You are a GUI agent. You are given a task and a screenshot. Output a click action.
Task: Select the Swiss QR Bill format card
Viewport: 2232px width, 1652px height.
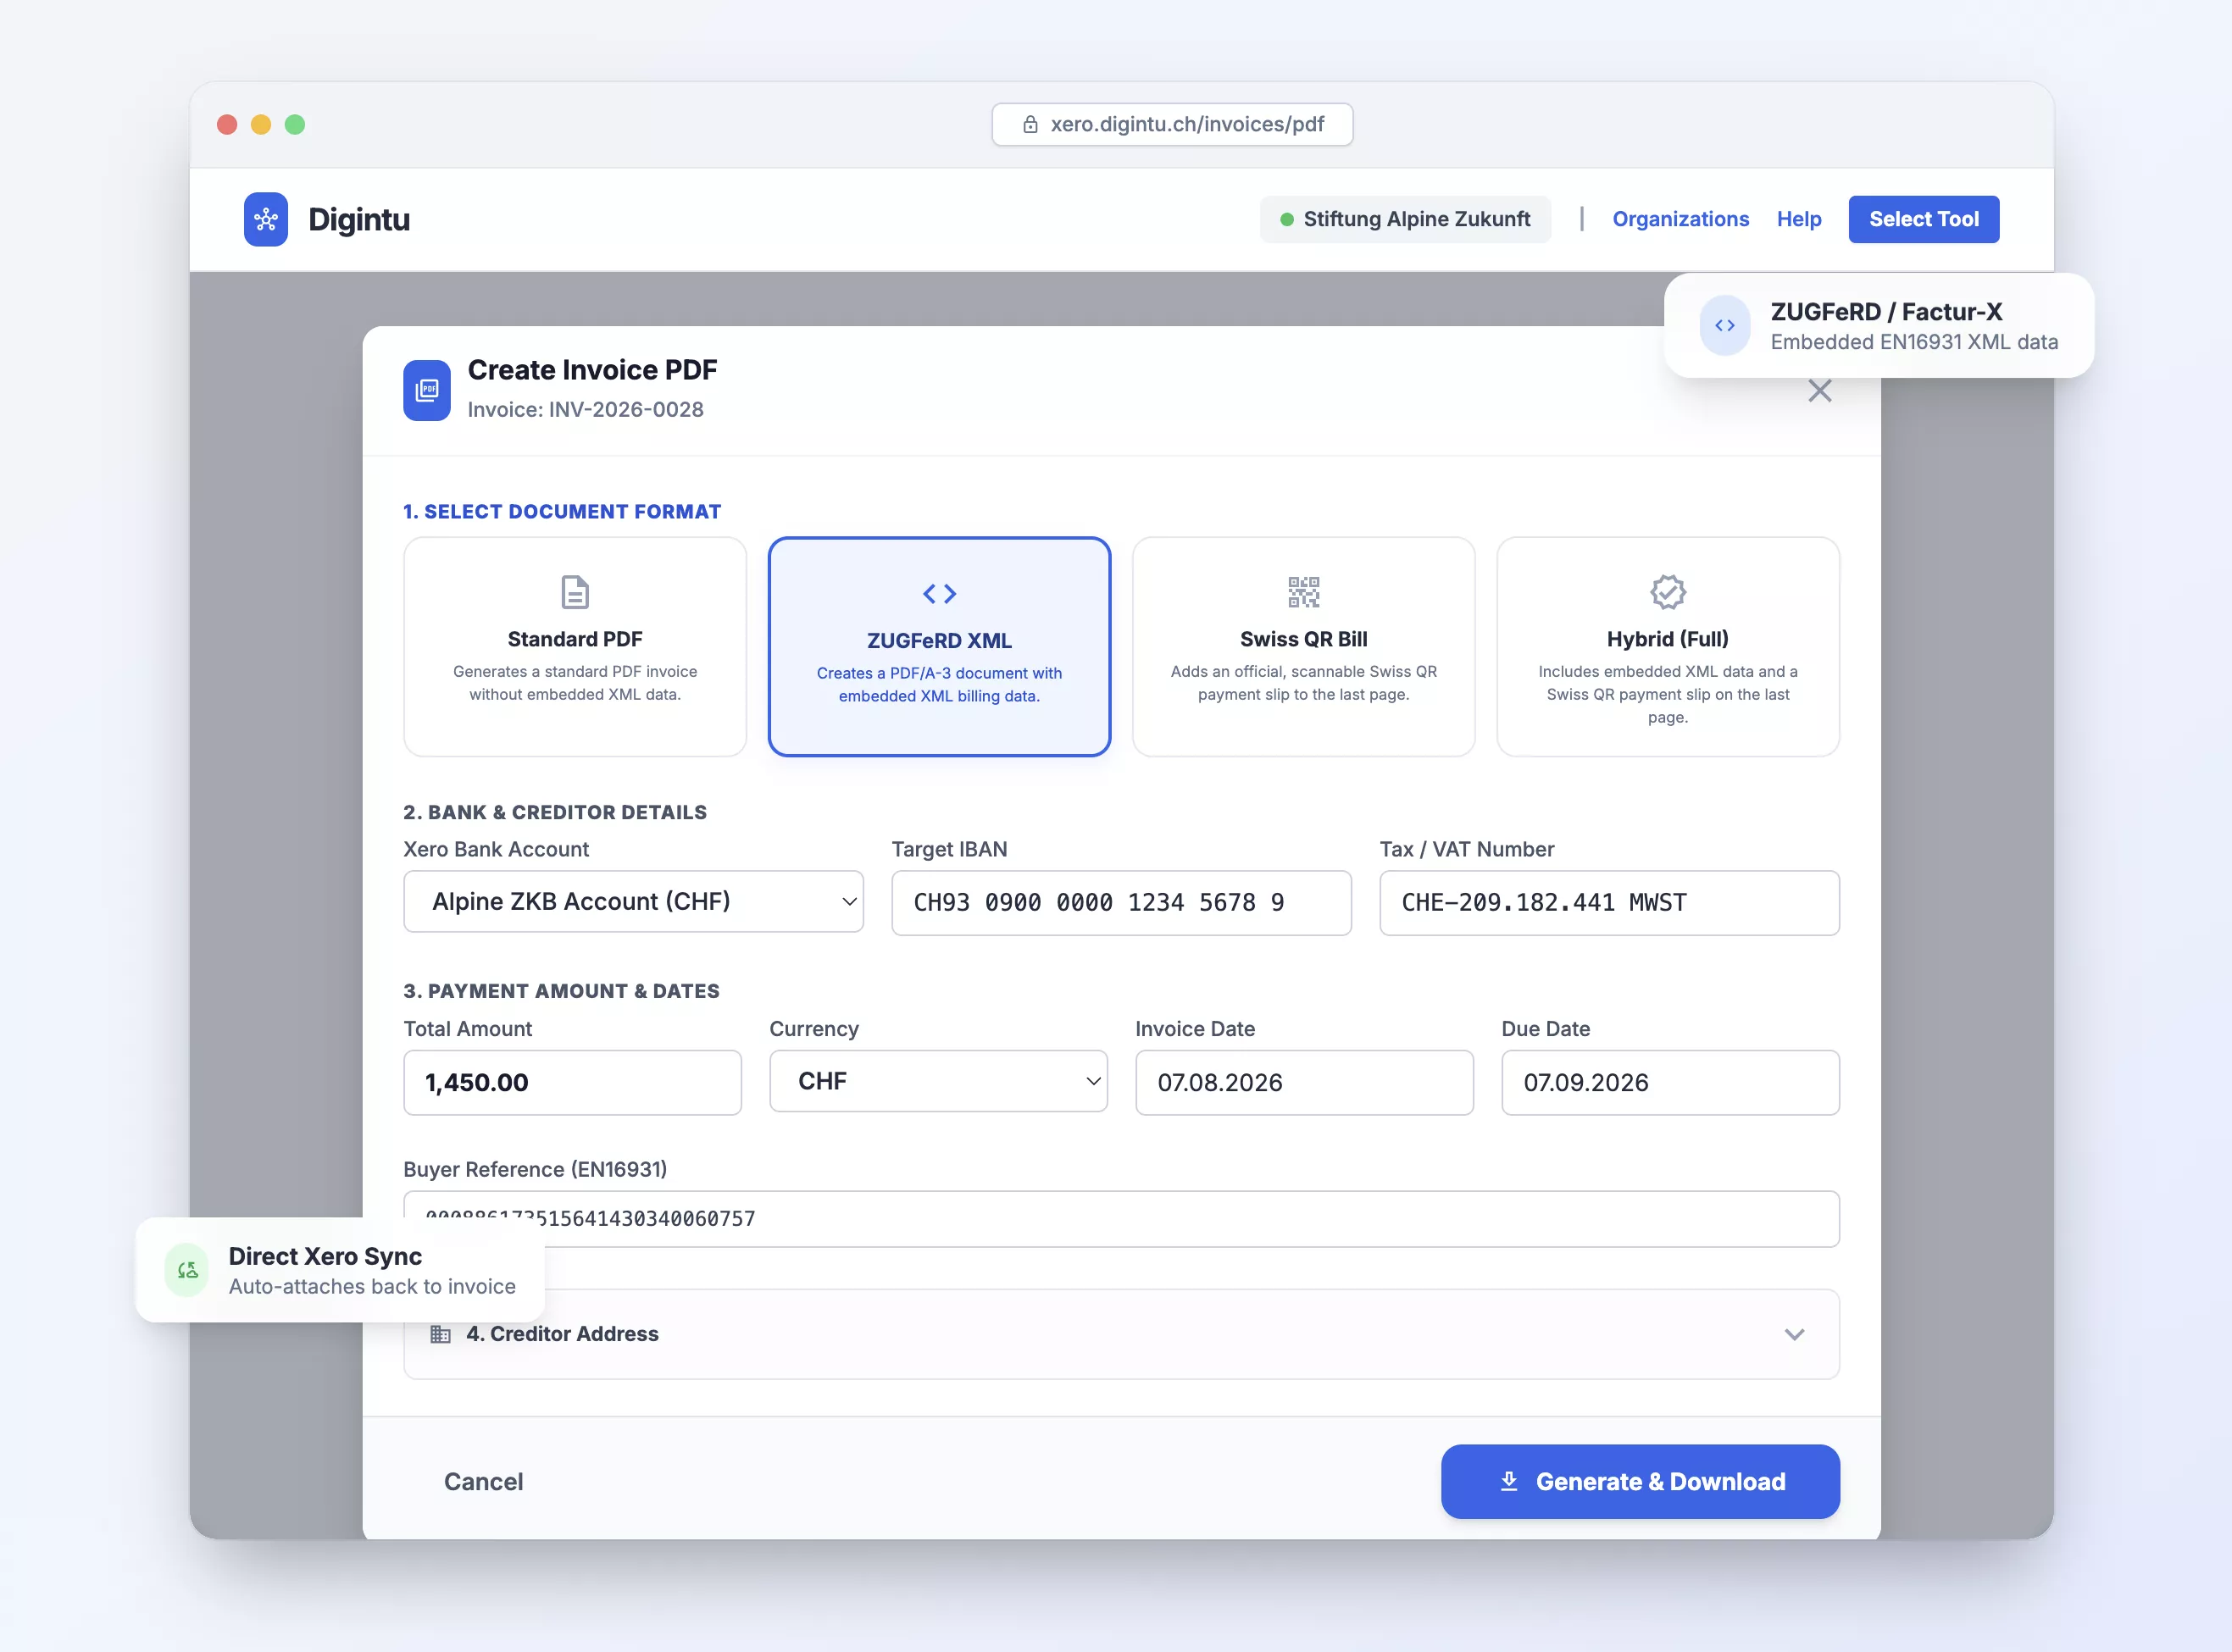click(1303, 647)
